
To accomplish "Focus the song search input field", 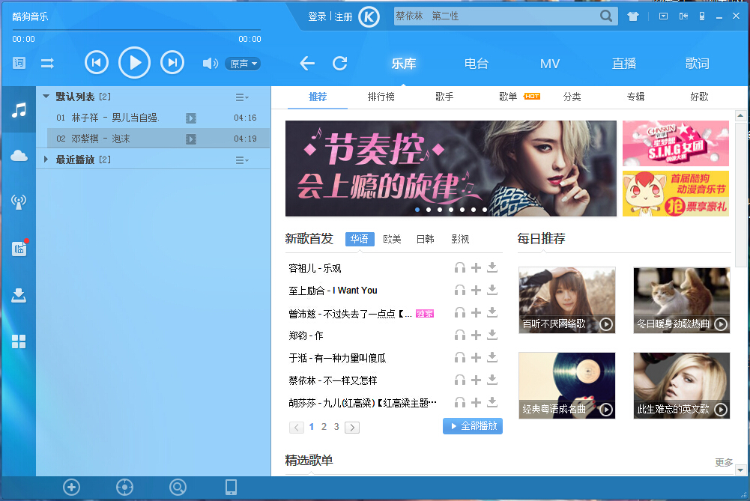I will (495, 16).
